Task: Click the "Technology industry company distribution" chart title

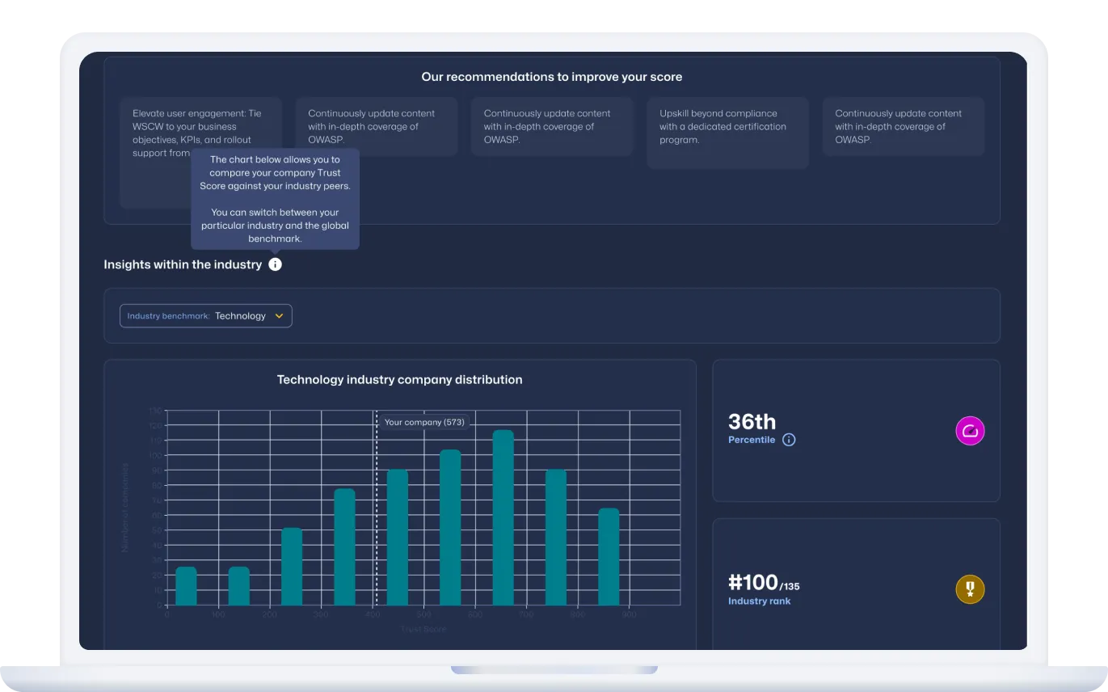Action: 399,379
